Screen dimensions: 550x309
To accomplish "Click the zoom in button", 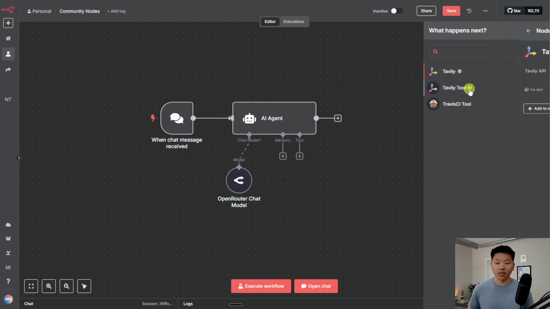I will pyautogui.click(x=49, y=286).
